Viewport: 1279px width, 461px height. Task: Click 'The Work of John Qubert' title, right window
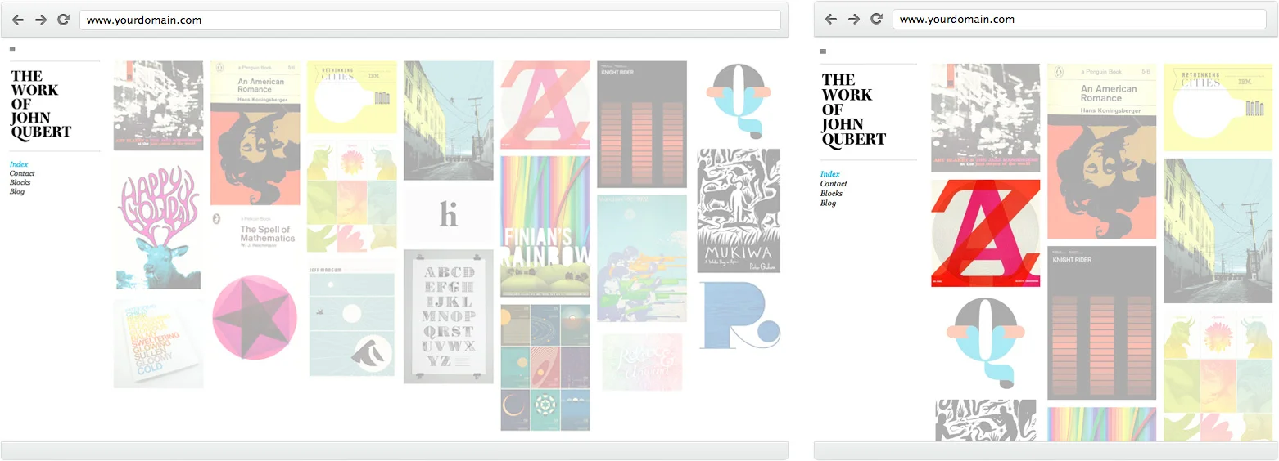[853, 110]
